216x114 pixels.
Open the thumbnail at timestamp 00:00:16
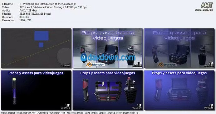tap(108, 90)
